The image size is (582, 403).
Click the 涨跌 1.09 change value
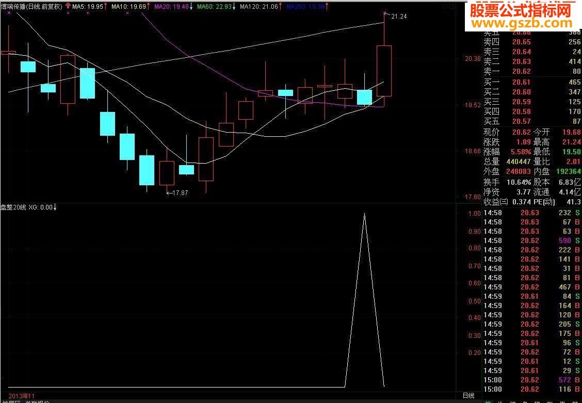[x=524, y=142]
